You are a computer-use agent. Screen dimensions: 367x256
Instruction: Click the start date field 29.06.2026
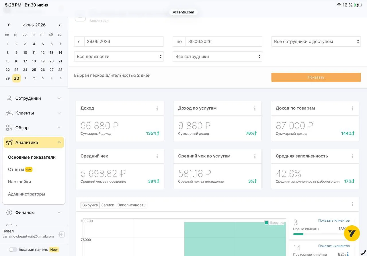coord(124,42)
